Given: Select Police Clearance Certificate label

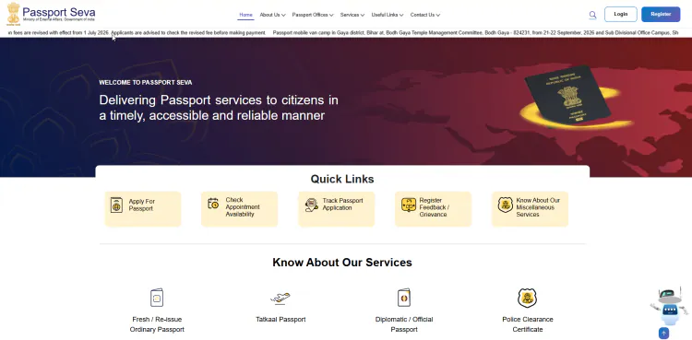Looking at the screenshot, I should 528,324.
